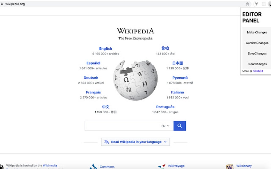271x169 pixels.
Task: Click the V-shaped extension icon in the toolbar
Action: coord(256,4)
